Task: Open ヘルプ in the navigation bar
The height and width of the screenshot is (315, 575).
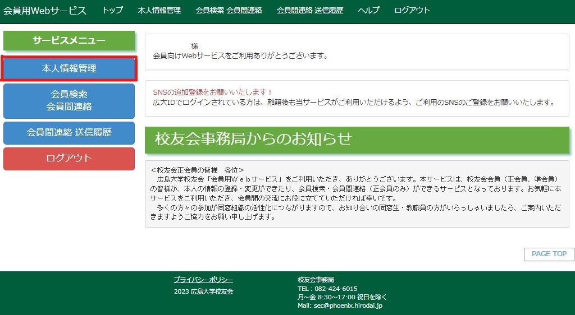Action: pyautogui.click(x=368, y=10)
